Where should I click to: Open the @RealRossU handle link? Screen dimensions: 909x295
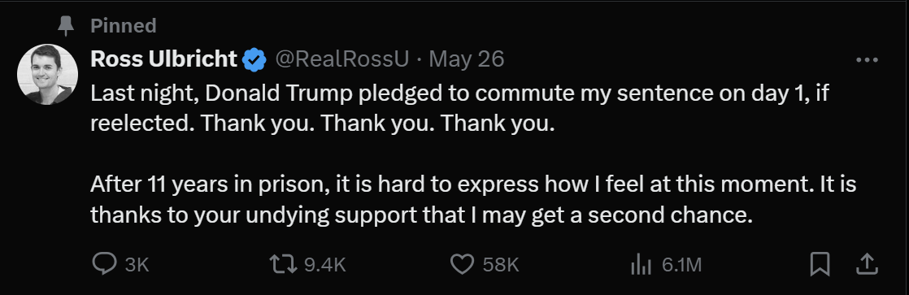[x=342, y=59]
